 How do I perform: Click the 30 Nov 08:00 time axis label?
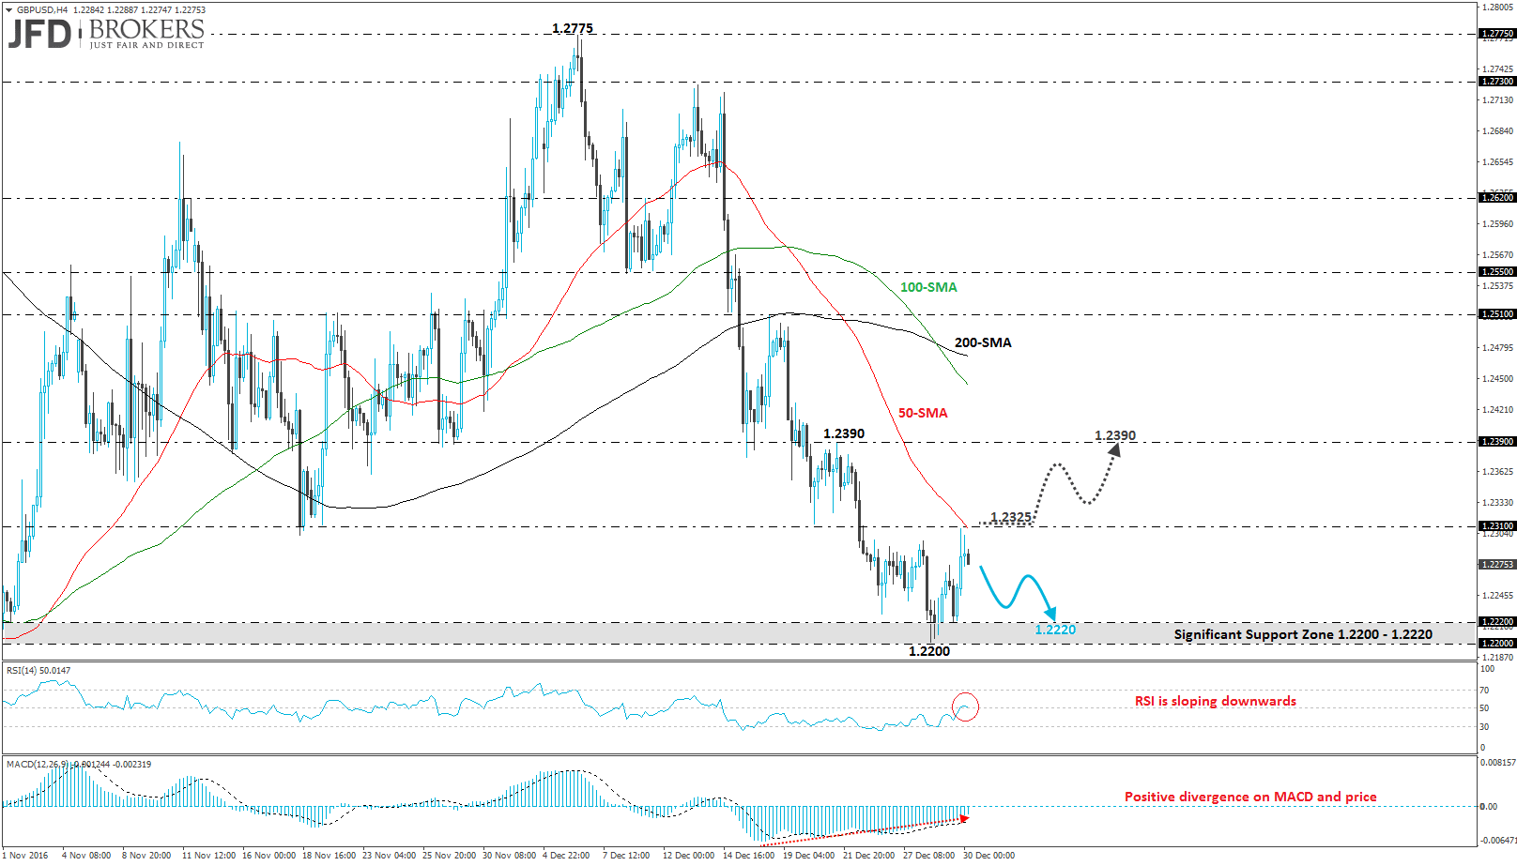click(510, 855)
